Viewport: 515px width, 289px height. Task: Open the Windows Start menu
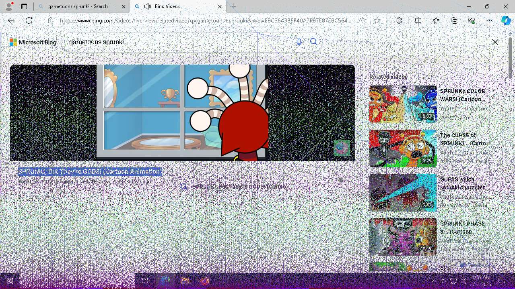(x=10, y=281)
